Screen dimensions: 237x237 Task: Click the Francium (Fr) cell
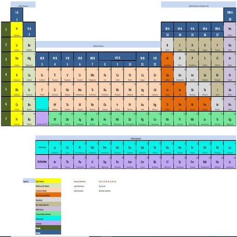coord(17,118)
